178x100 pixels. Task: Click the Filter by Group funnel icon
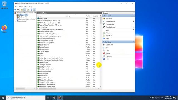(104, 27)
